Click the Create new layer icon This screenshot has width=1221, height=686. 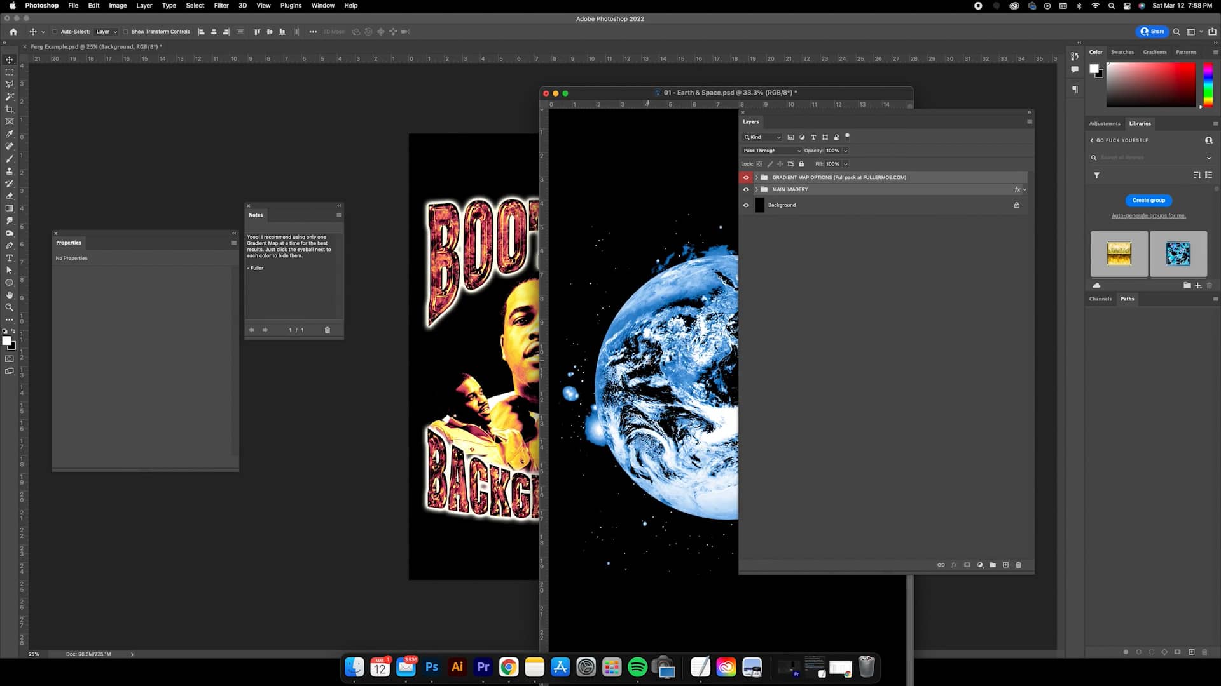[x=1005, y=565]
